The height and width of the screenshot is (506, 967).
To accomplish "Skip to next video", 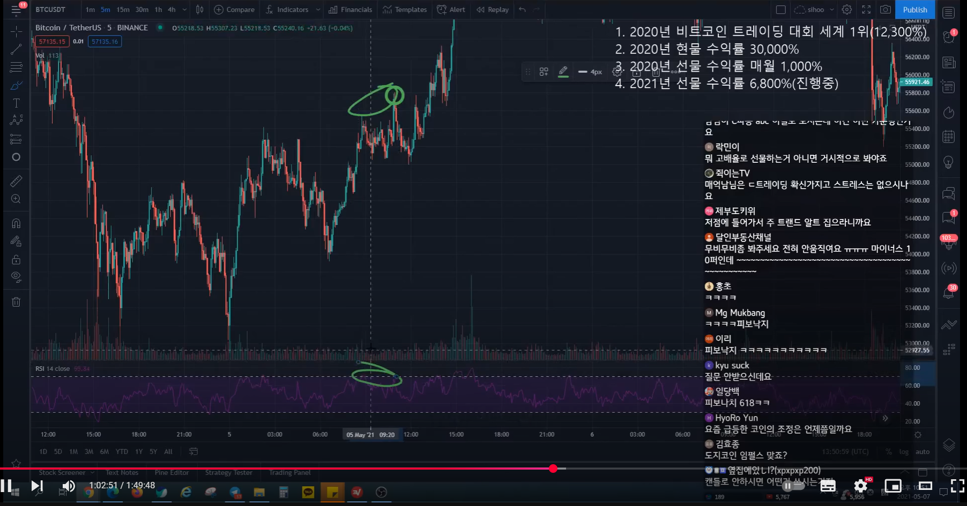I will [x=36, y=486].
